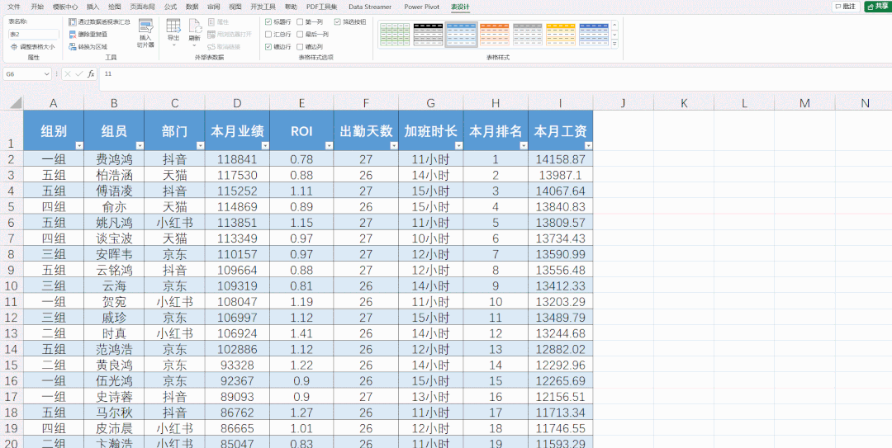Click the formula bar cancel X icon
Image resolution: width=892 pixels, height=448 pixels.
click(x=68, y=74)
